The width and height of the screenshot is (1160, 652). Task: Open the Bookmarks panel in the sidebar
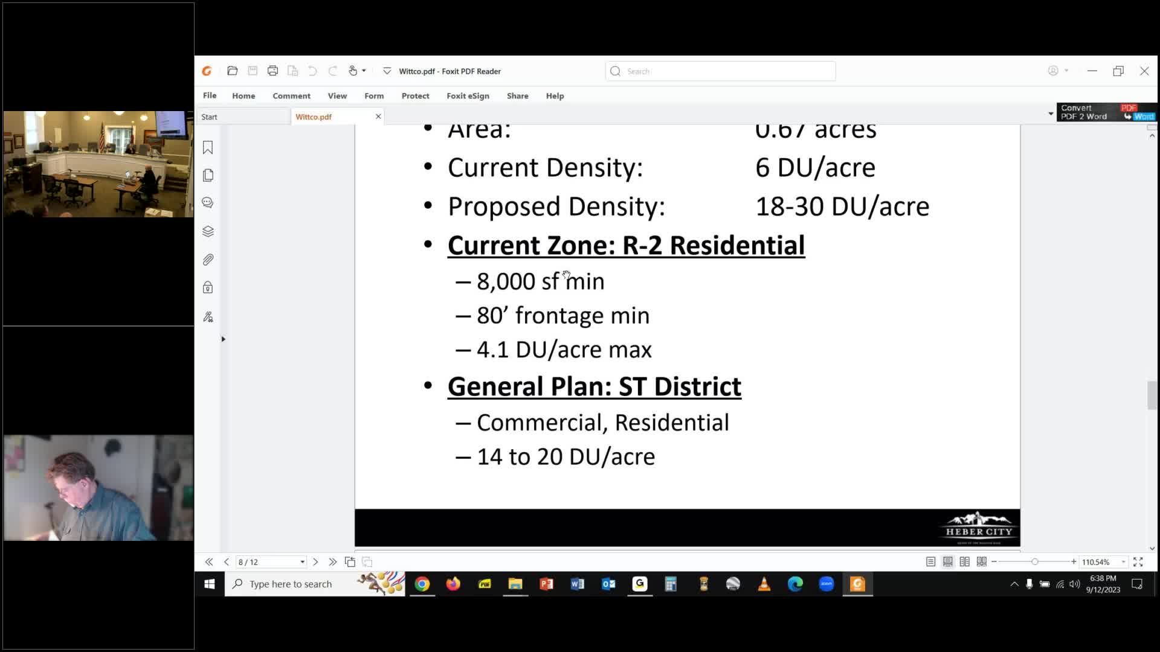208,147
